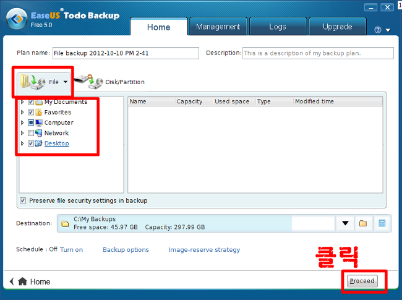
Task: Sort by the Modified time column header
Action: click(x=338, y=101)
